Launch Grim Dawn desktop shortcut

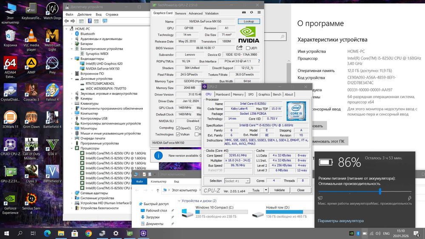31,119
